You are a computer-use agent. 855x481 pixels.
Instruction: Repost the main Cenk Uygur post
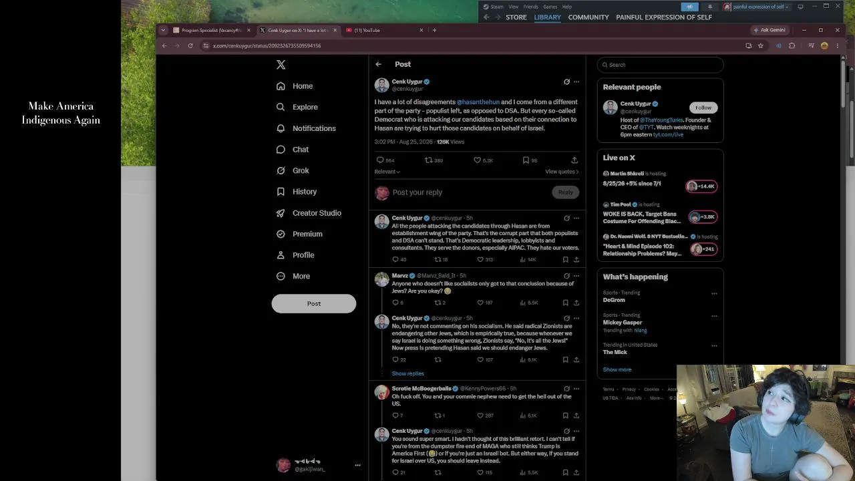click(x=429, y=160)
